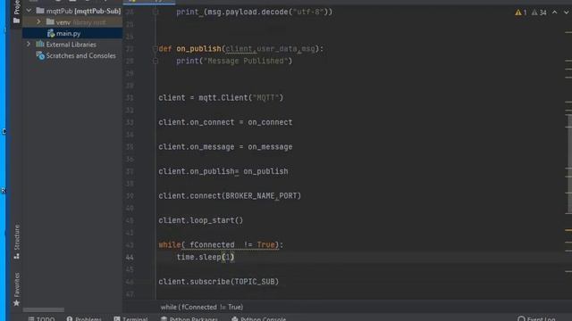The height and width of the screenshot is (321, 572).
Task: Click the line client.subscribe(TOPIC_SUB)
Action: pyautogui.click(x=218, y=282)
